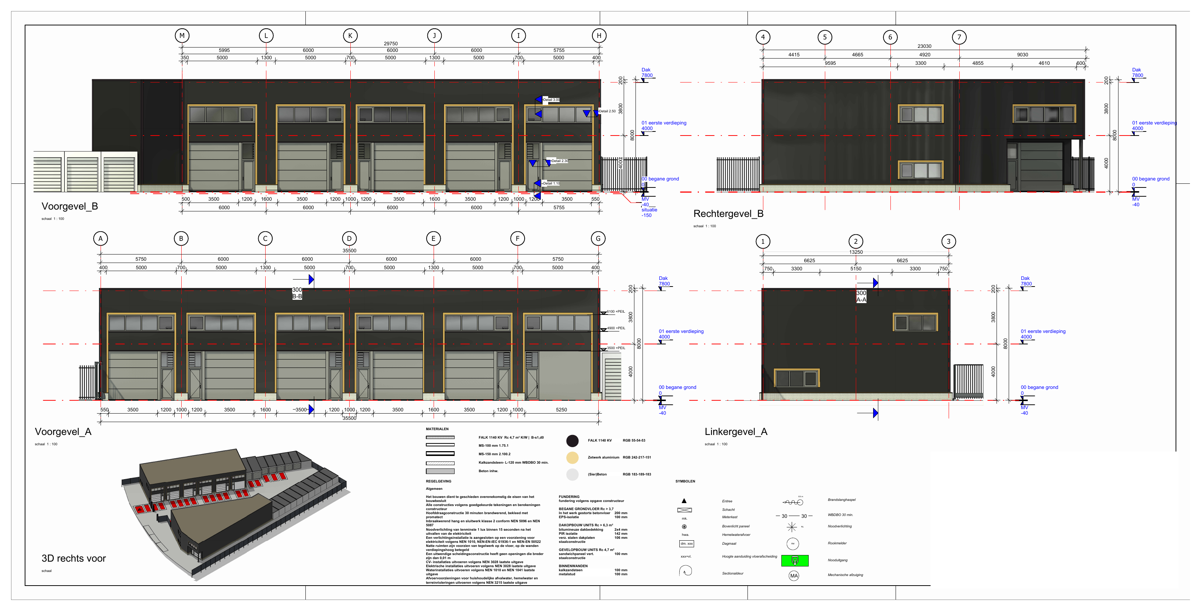Click the yellow Zetwerk aluminium colour swatch
The width and height of the screenshot is (1201, 611).
(x=572, y=458)
